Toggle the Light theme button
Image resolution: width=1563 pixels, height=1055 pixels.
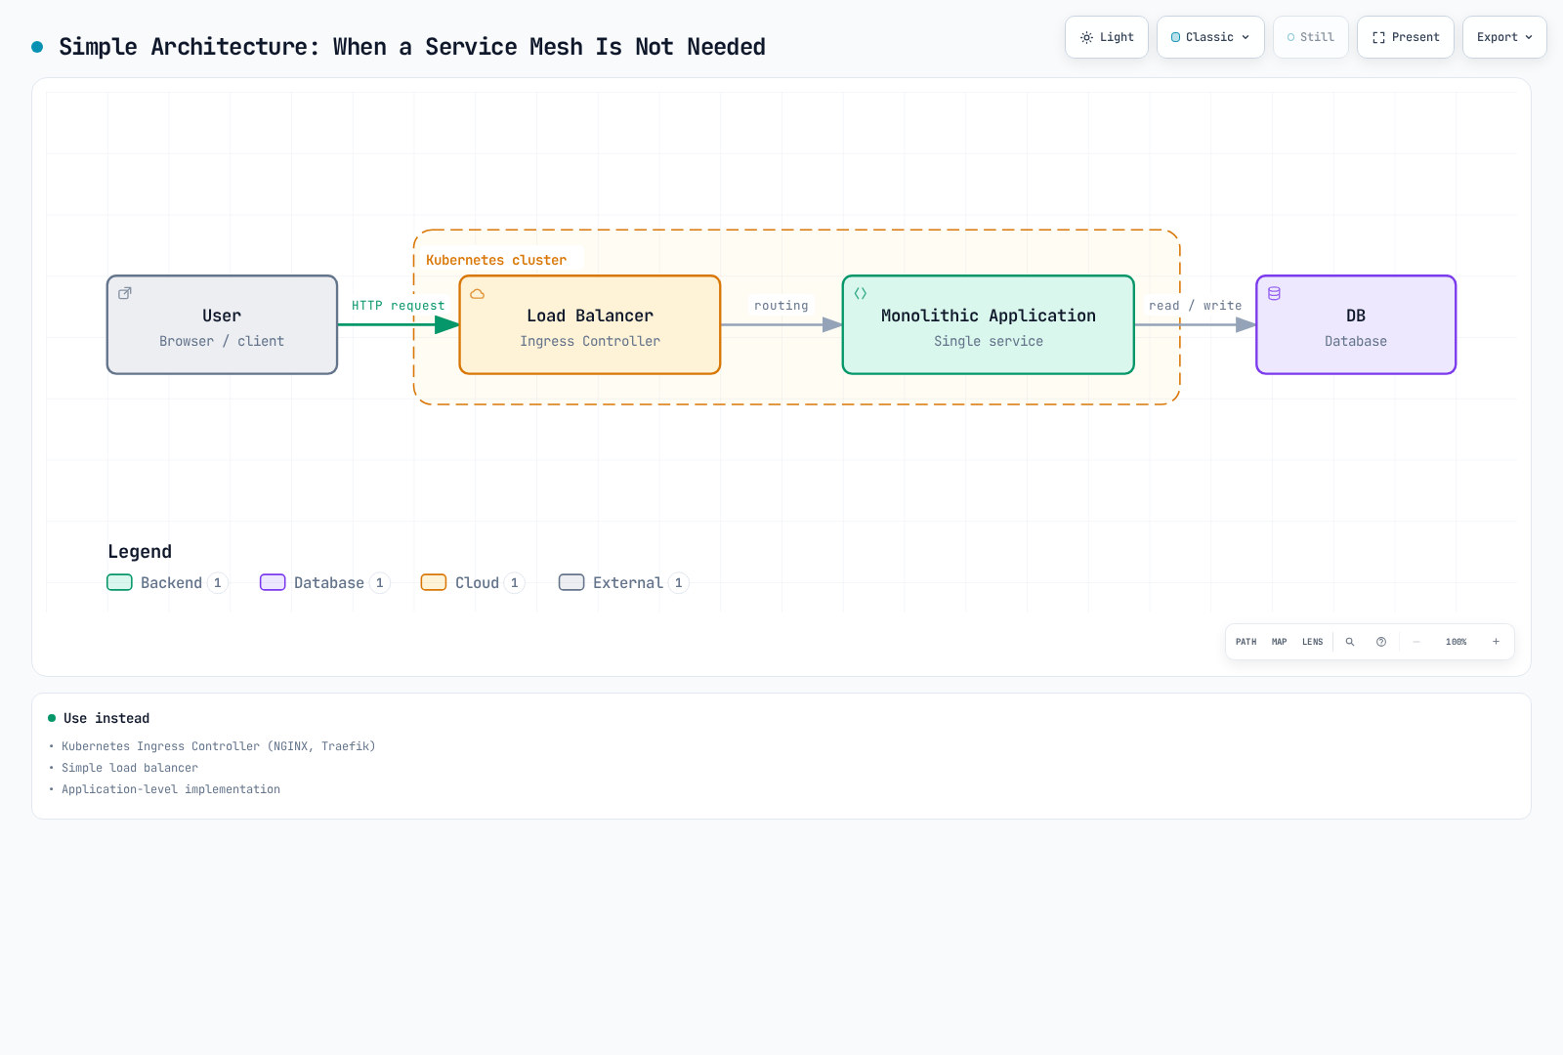tap(1107, 37)
